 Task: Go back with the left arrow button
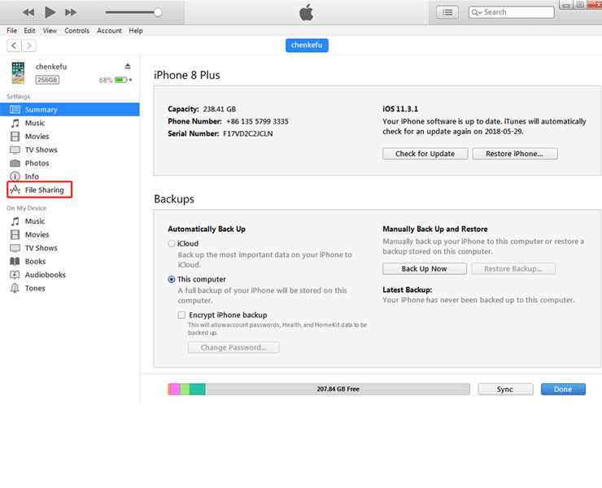(x=14, y=46)
